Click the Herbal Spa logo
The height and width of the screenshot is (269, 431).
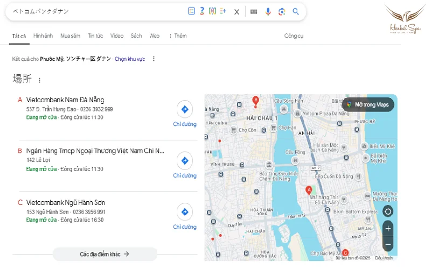point(405,19)
